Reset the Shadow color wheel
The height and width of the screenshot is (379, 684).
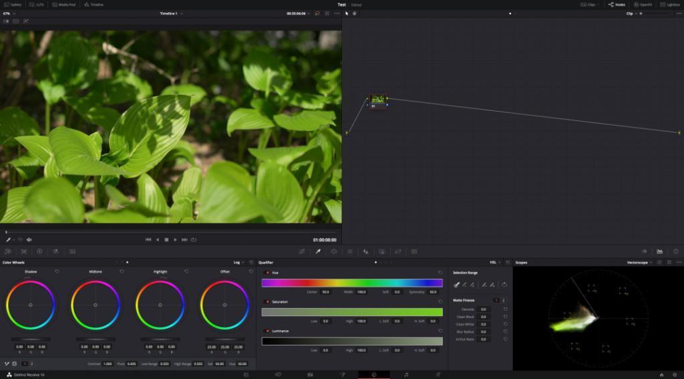pos(57,271)
